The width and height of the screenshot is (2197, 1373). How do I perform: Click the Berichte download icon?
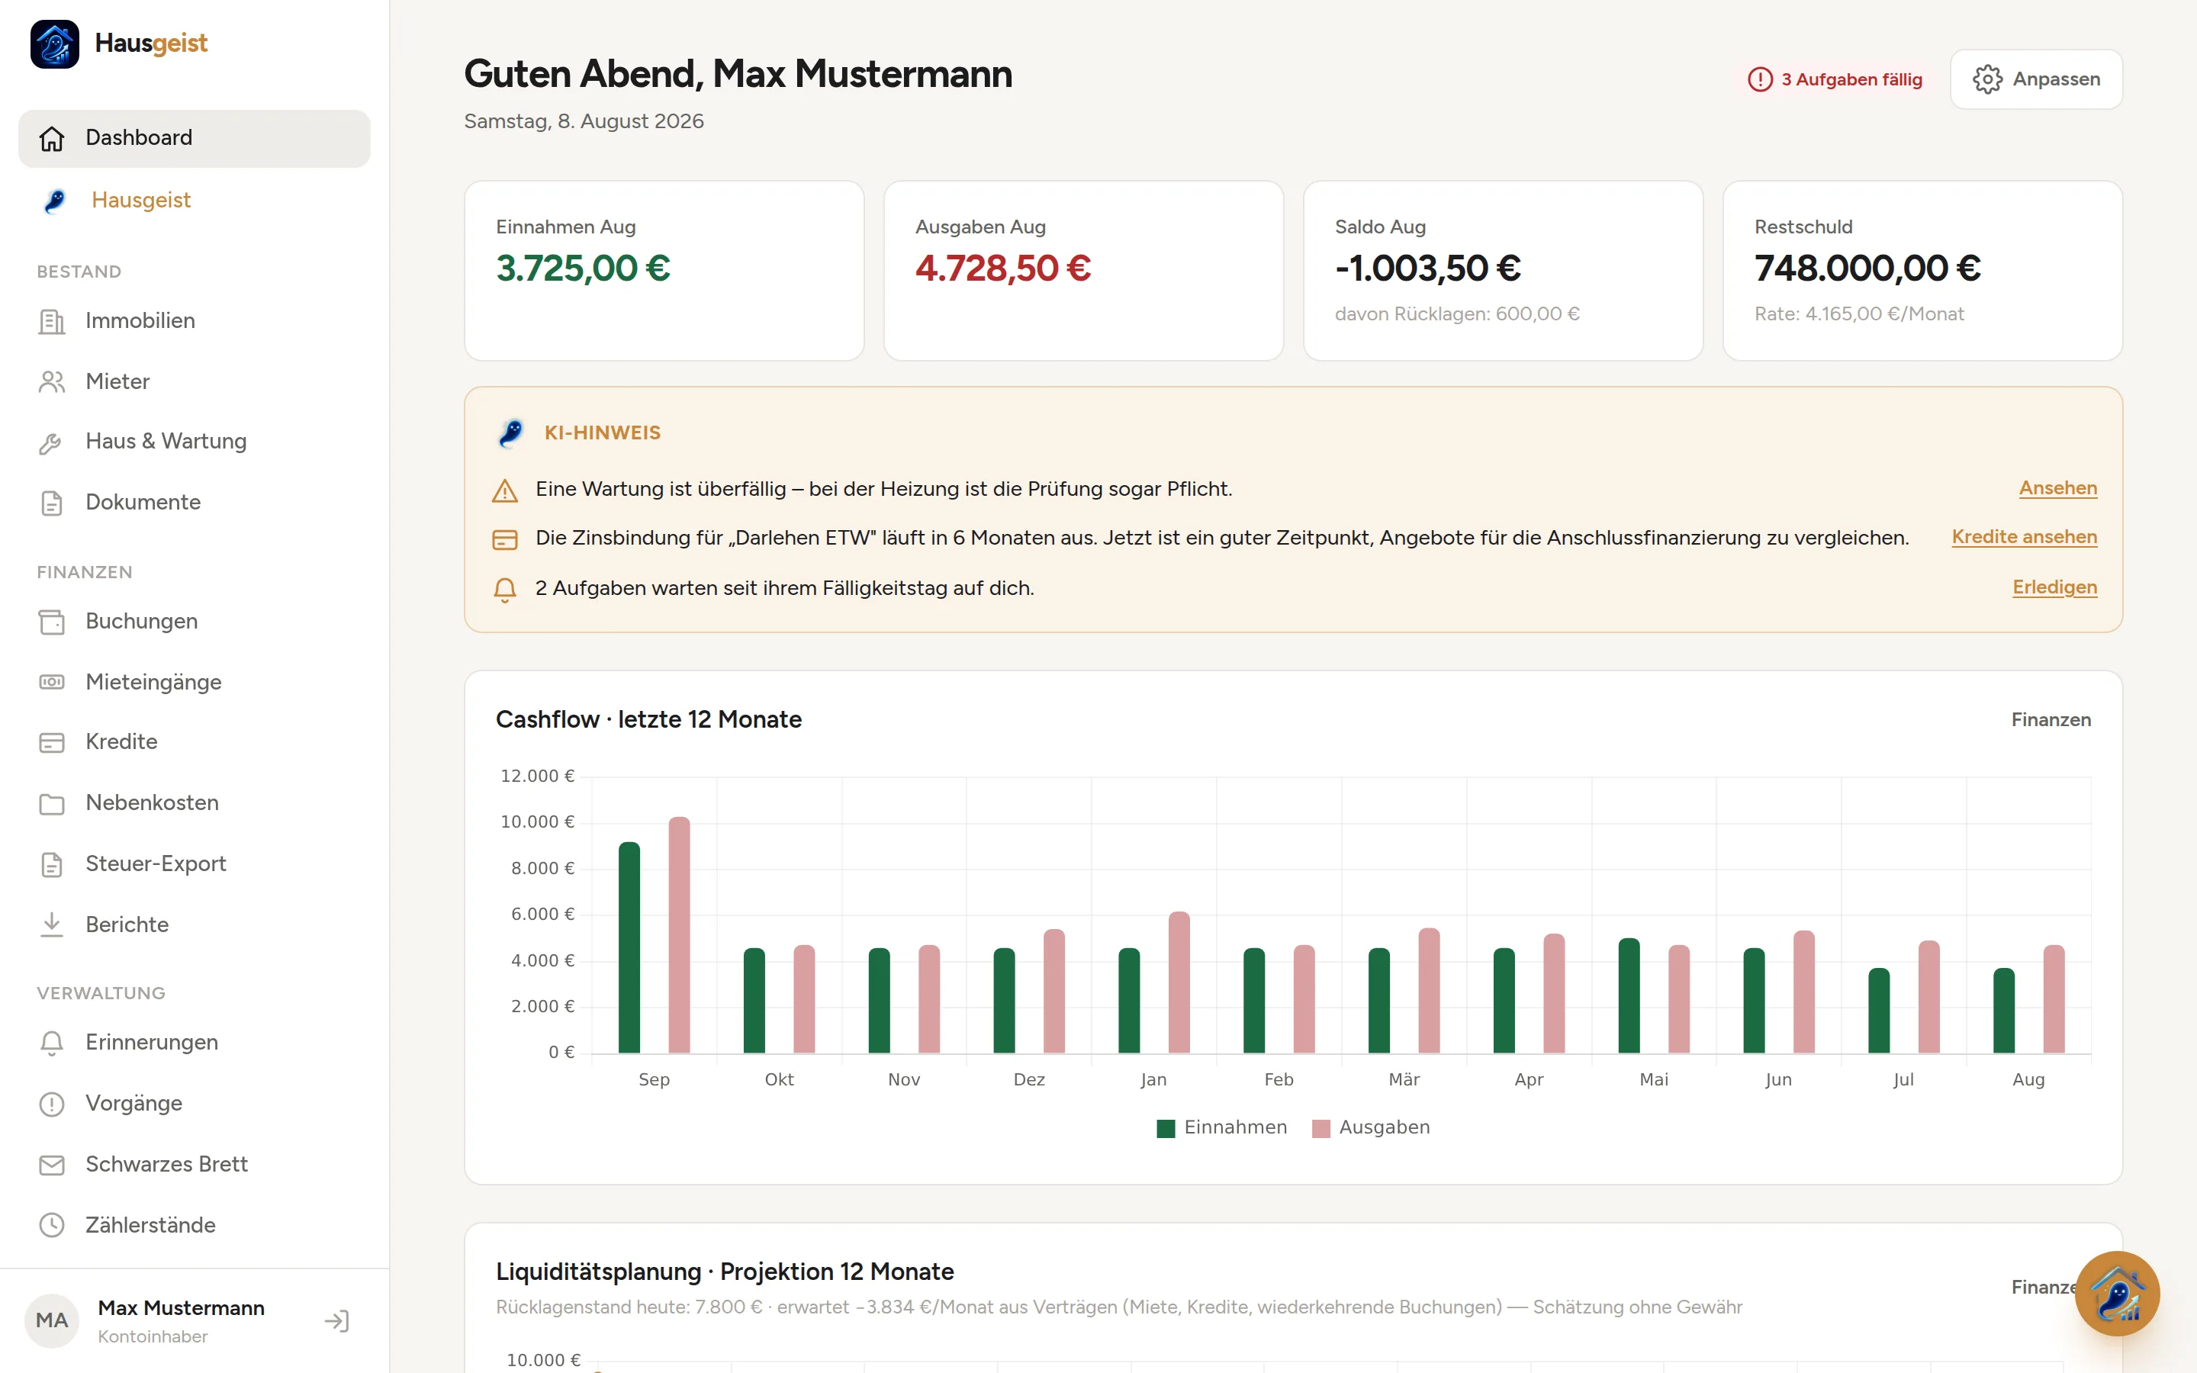coord(52,924)
